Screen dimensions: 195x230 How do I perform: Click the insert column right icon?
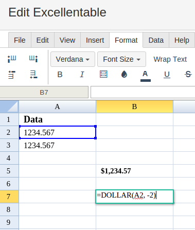33,59
